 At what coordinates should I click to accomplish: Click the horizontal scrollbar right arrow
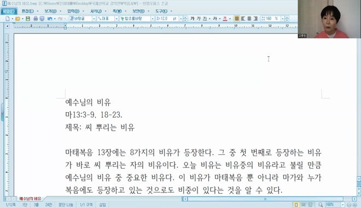(x=354, y=199)
